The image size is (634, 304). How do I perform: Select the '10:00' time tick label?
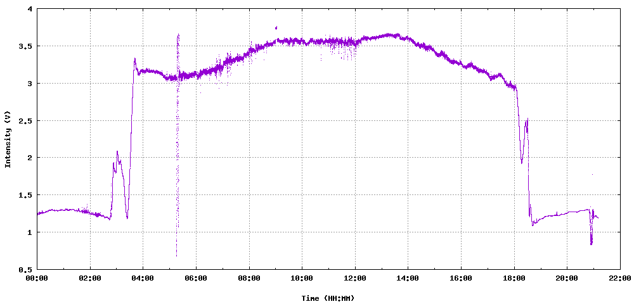(302, 278)
